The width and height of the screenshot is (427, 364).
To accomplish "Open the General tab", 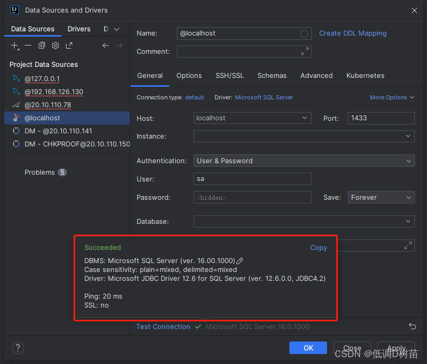I will click(150, 76).
